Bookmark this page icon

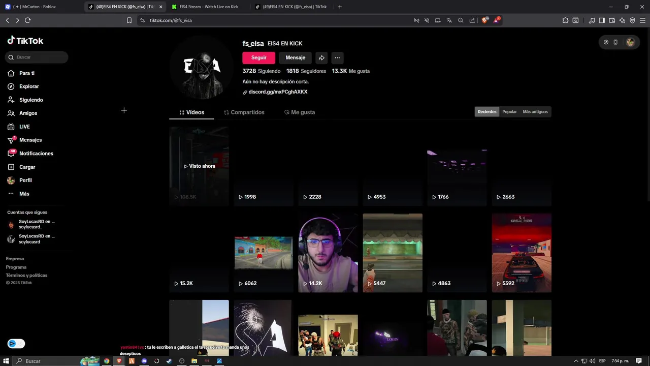(129, 20)
